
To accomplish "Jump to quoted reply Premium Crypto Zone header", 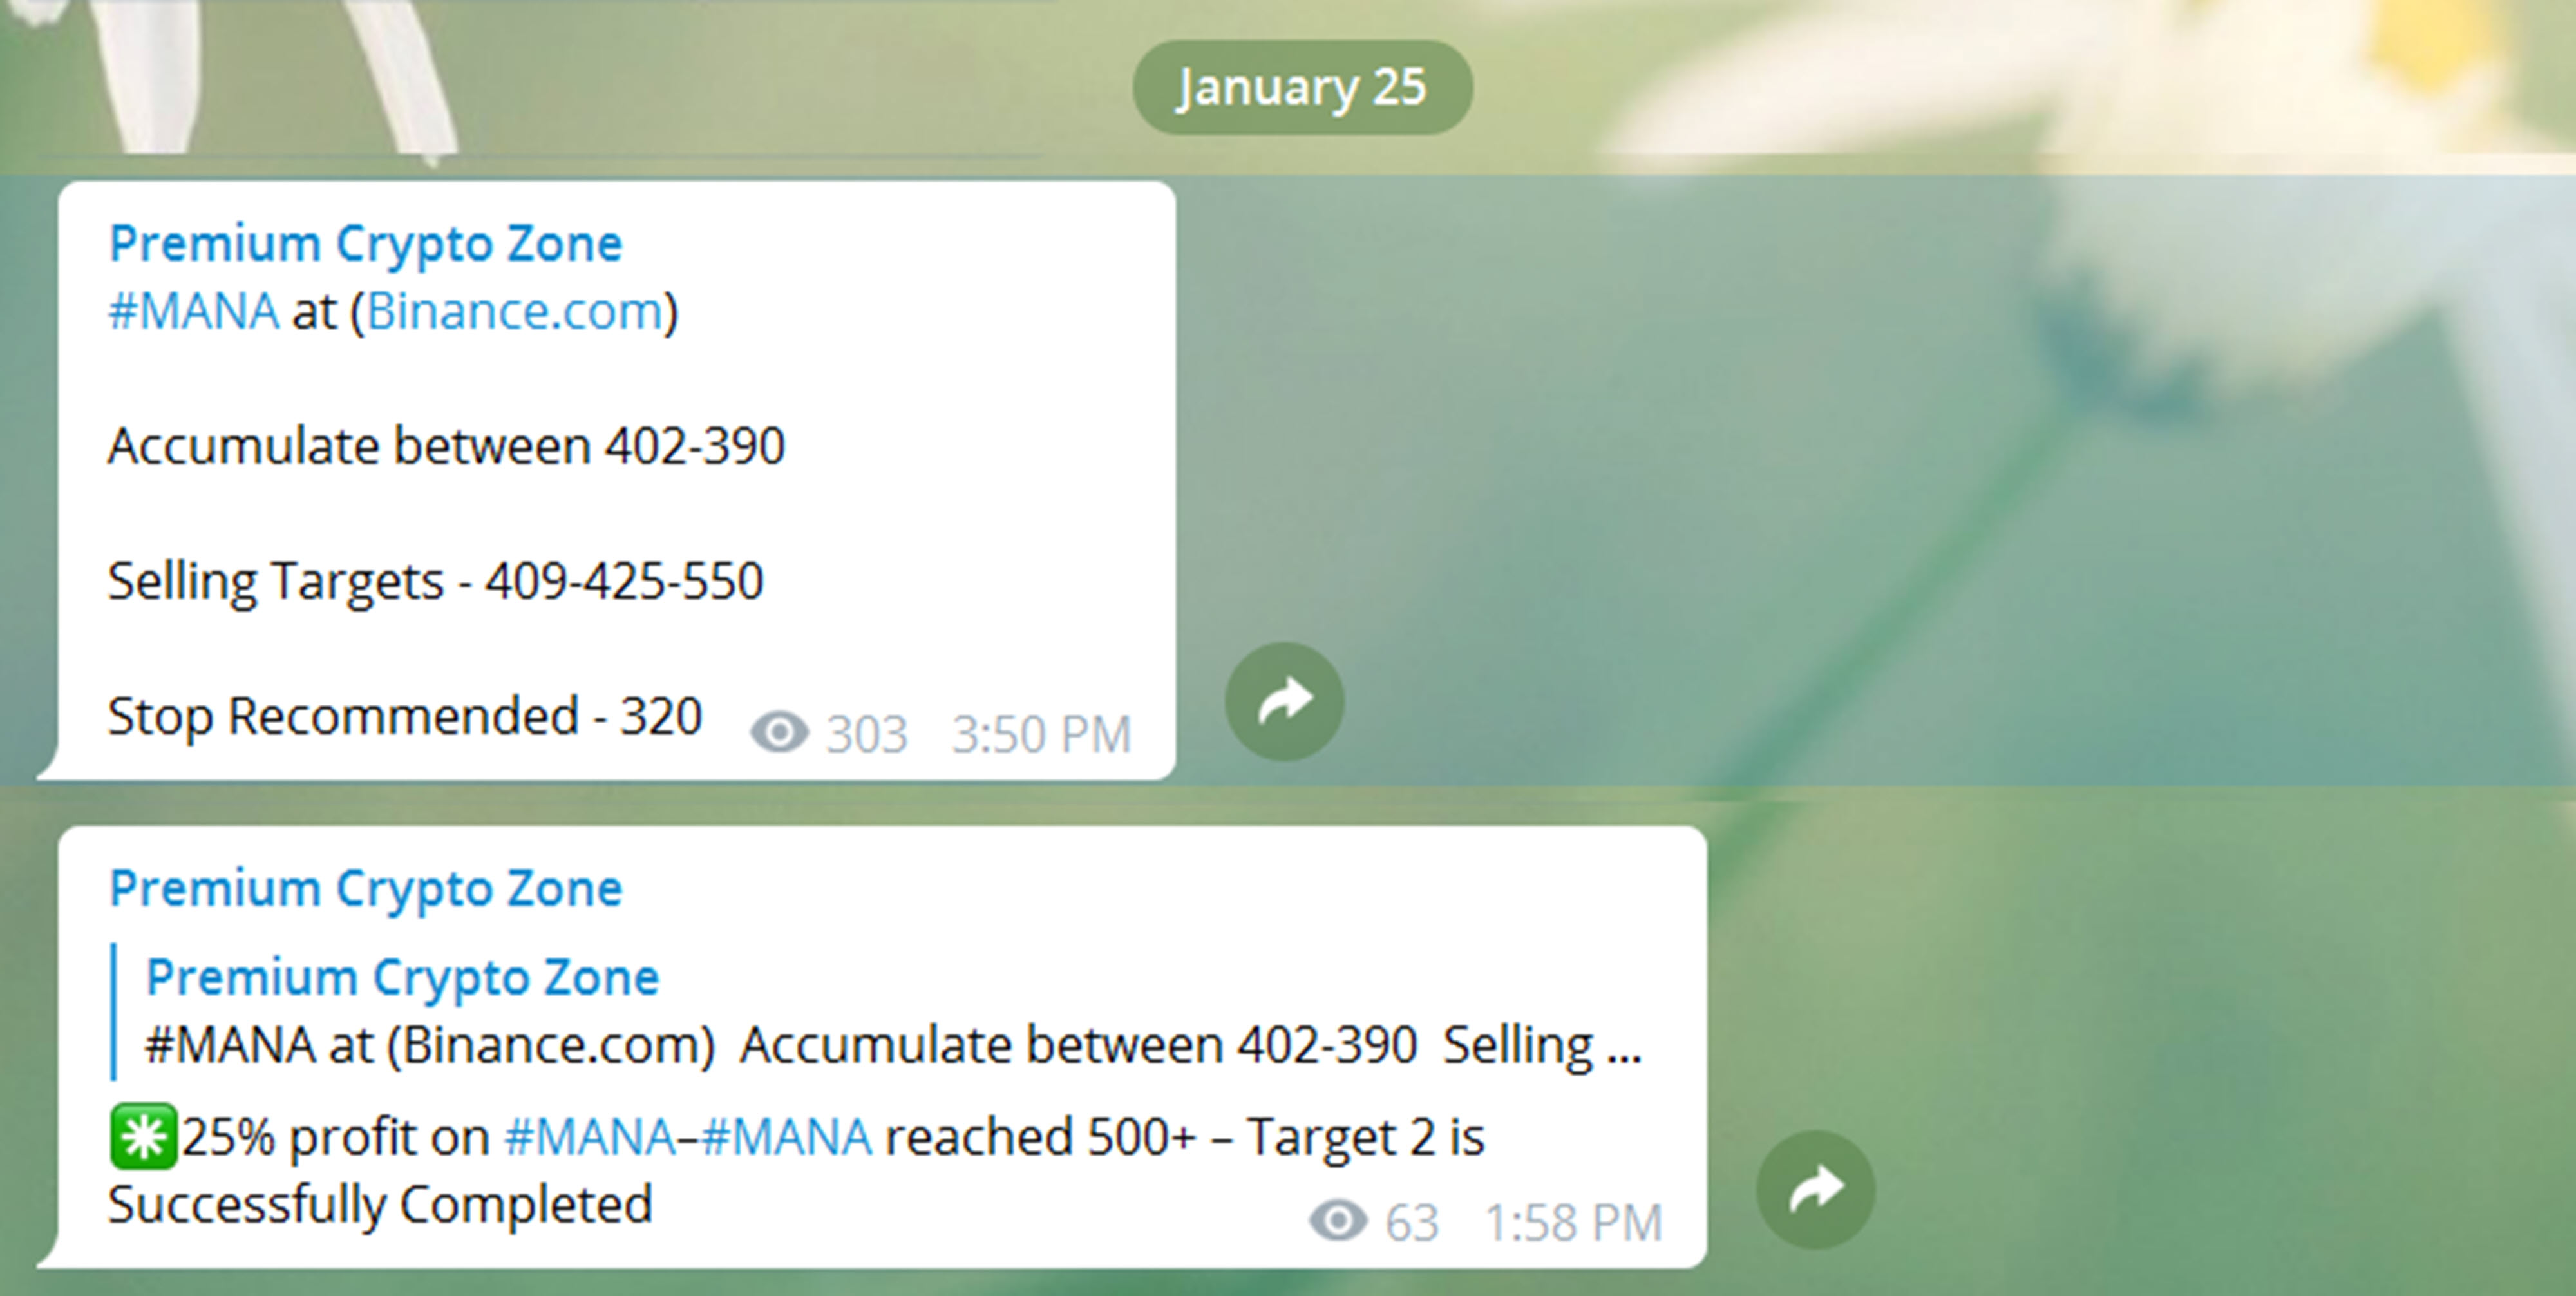I will click(x=403, y=977).
